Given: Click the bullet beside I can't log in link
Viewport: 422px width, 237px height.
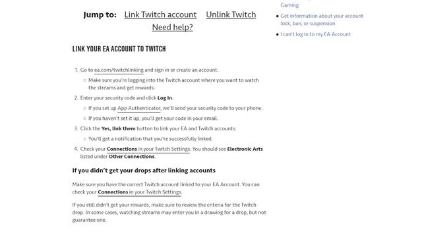Looking at the screenshot, I should (278, 34).
